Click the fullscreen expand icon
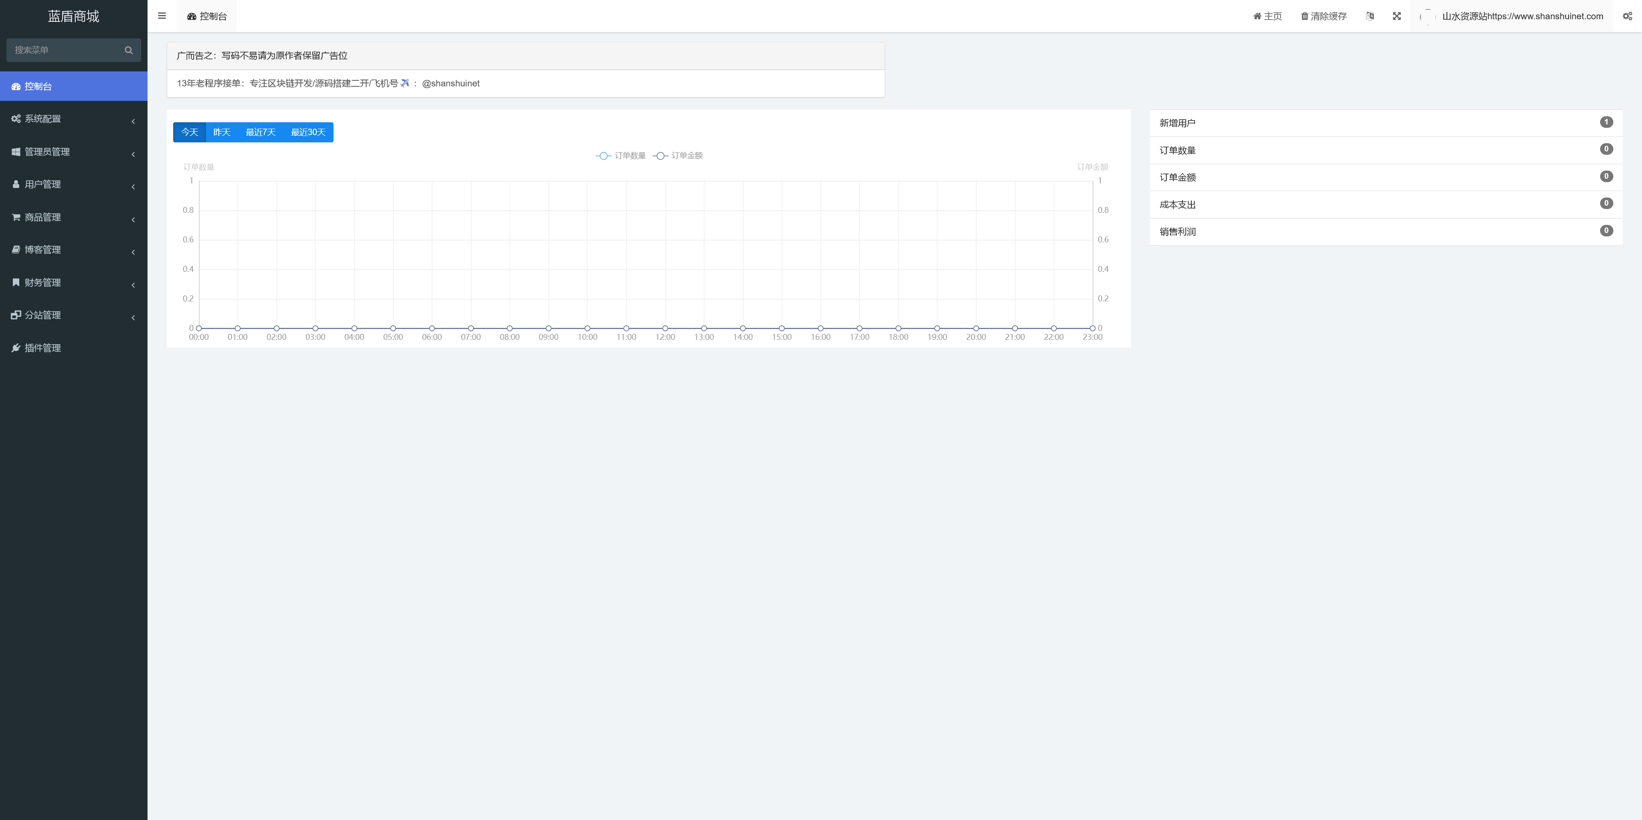Screen dimensions: 1642x820 pyautogui.click(x=1397, y=16)
